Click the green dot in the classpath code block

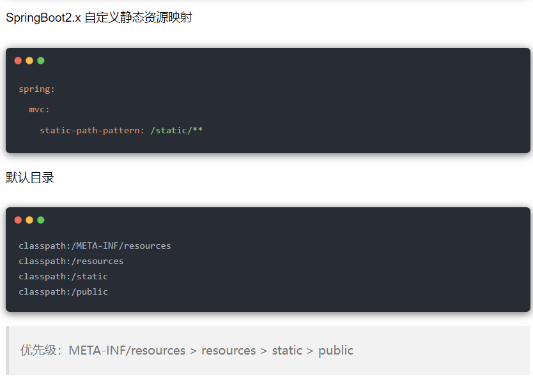point(41,220)
